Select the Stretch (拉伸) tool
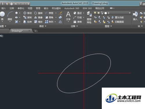The height and width of the screenshot is (109, 145). (x=28, y=22)
